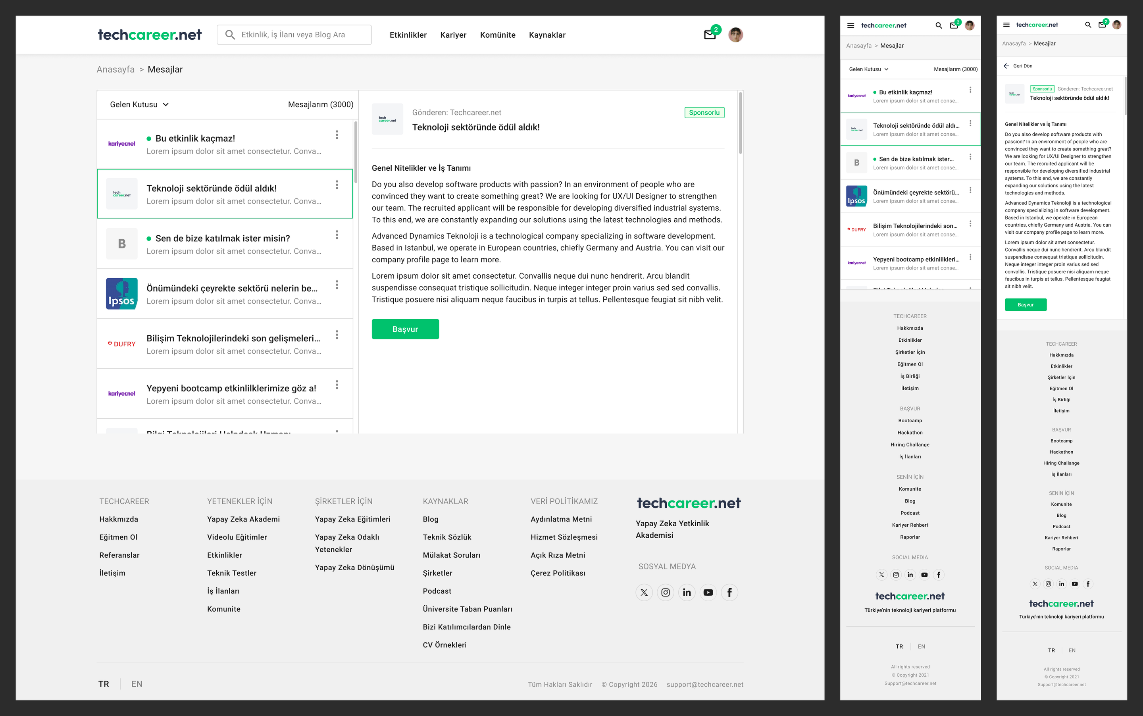
Task: Switch language to TR in rightmost mobile footer
Action: click(x=1051, y=650)
